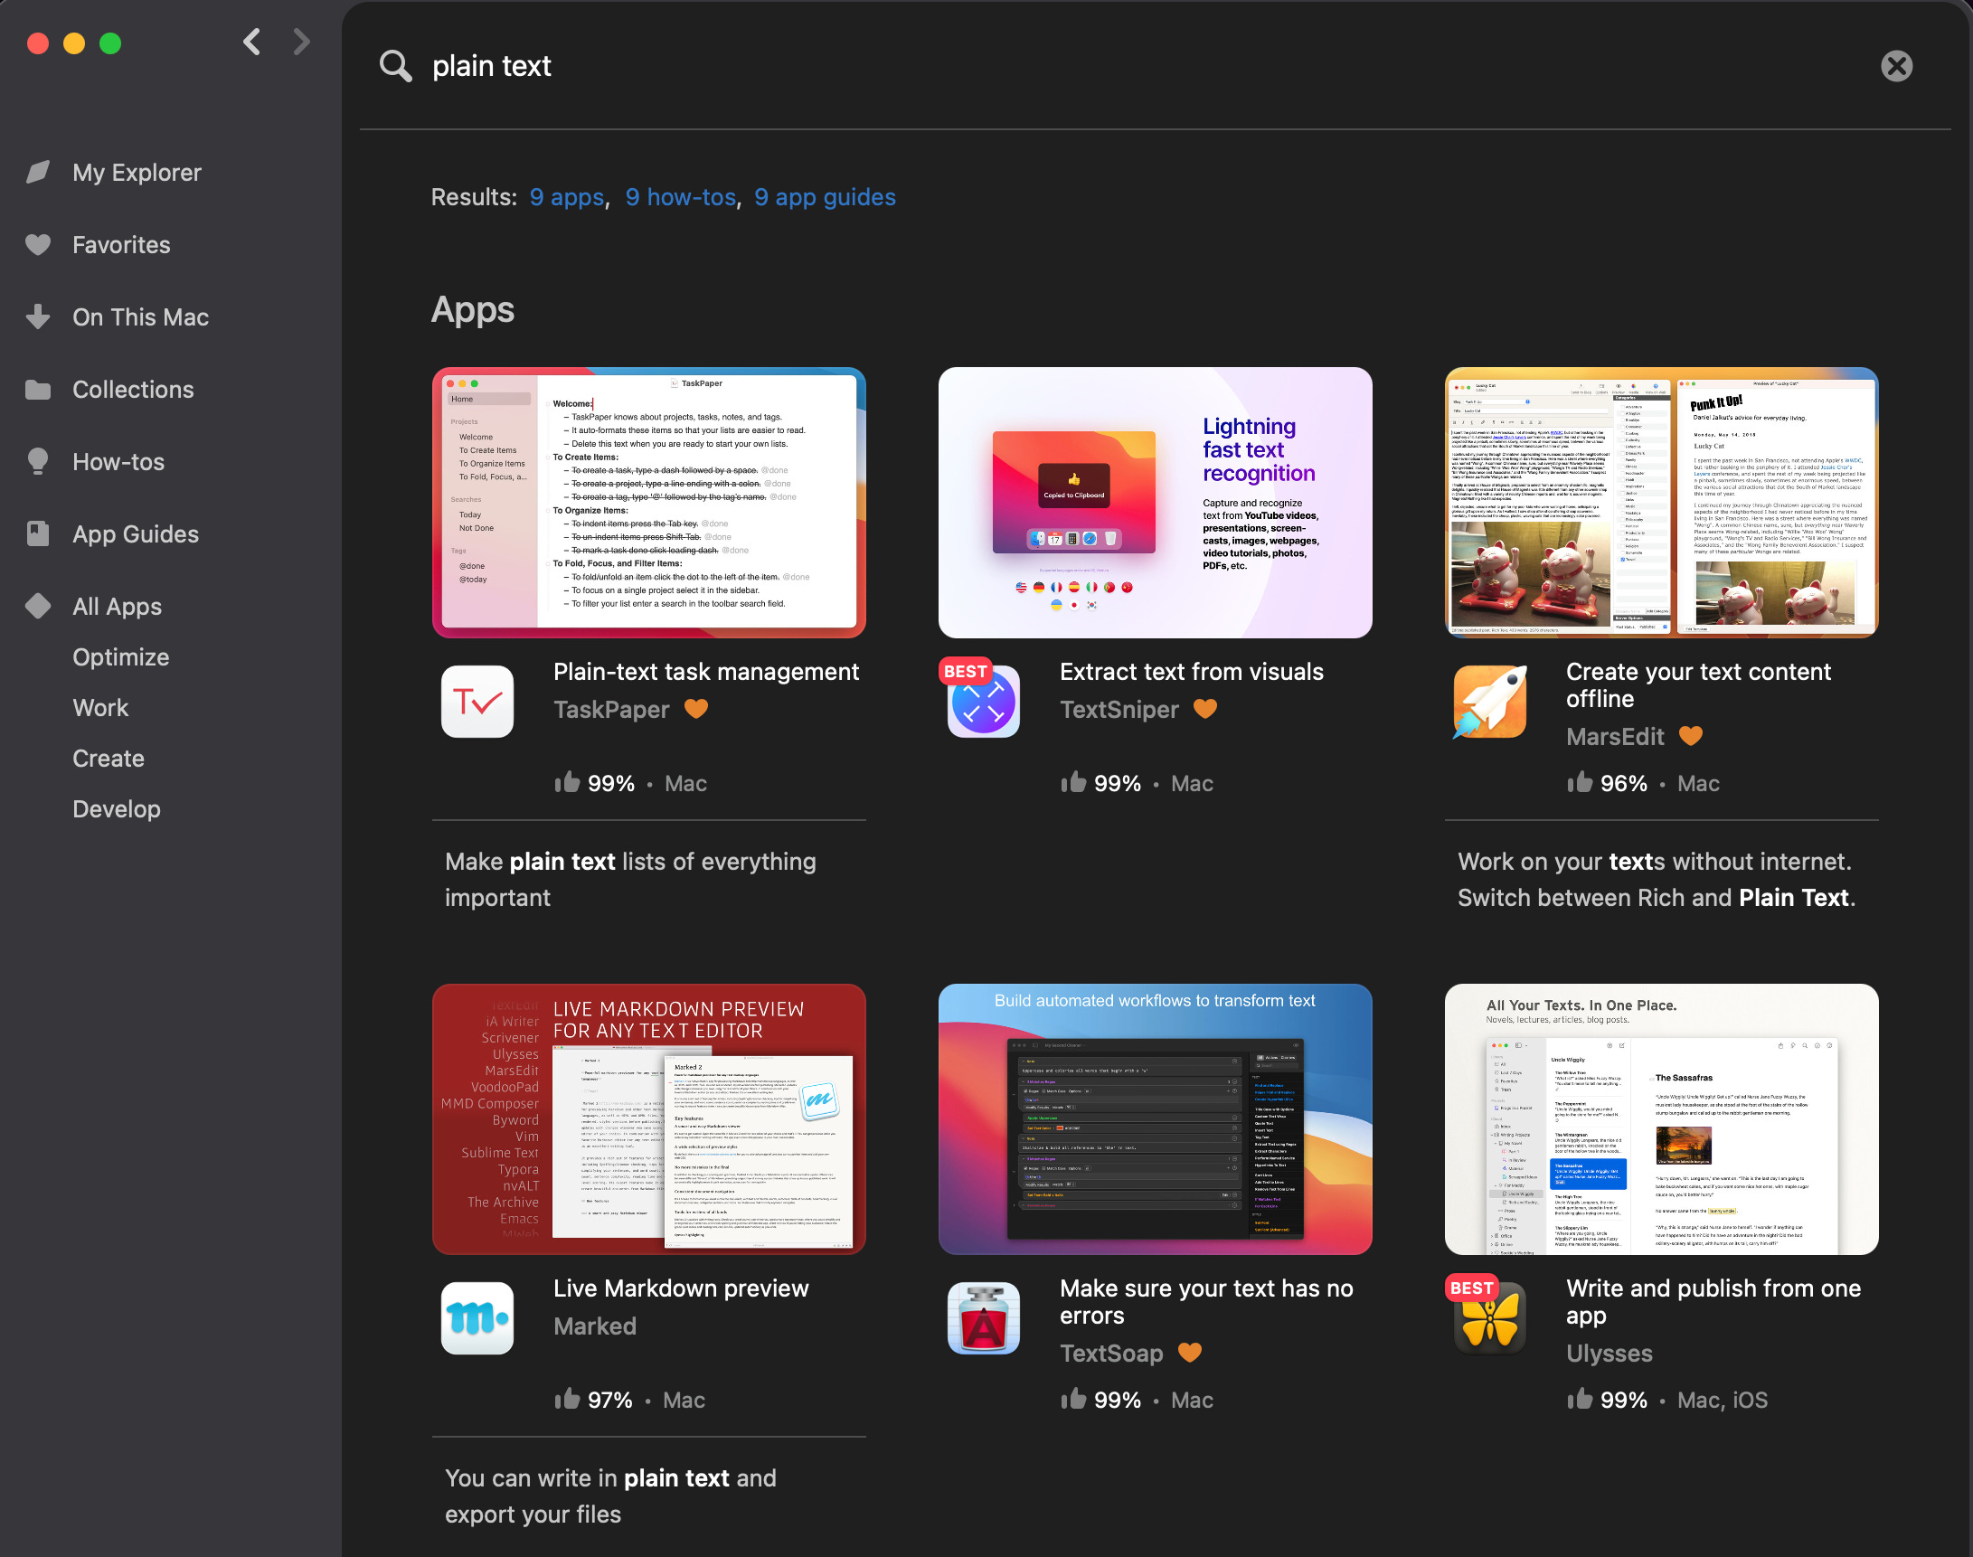Open the TaskPaper app icon

477,701
